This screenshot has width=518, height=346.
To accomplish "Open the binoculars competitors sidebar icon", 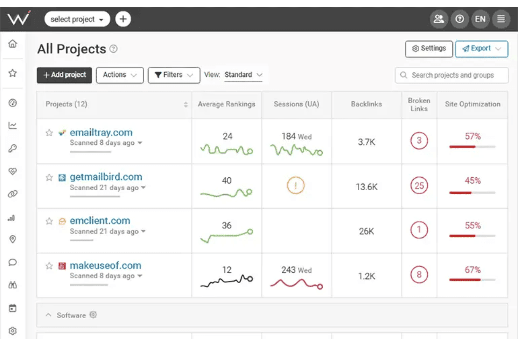I will click(x=13, y=285).
